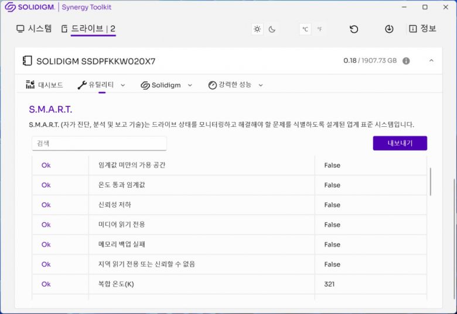The image size is (457, 314).
Task: Select row 미디어 읽기 전용
Action: pyautogui.click(x=229, y=225)
